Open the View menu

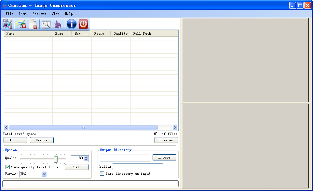click(55, 14)
